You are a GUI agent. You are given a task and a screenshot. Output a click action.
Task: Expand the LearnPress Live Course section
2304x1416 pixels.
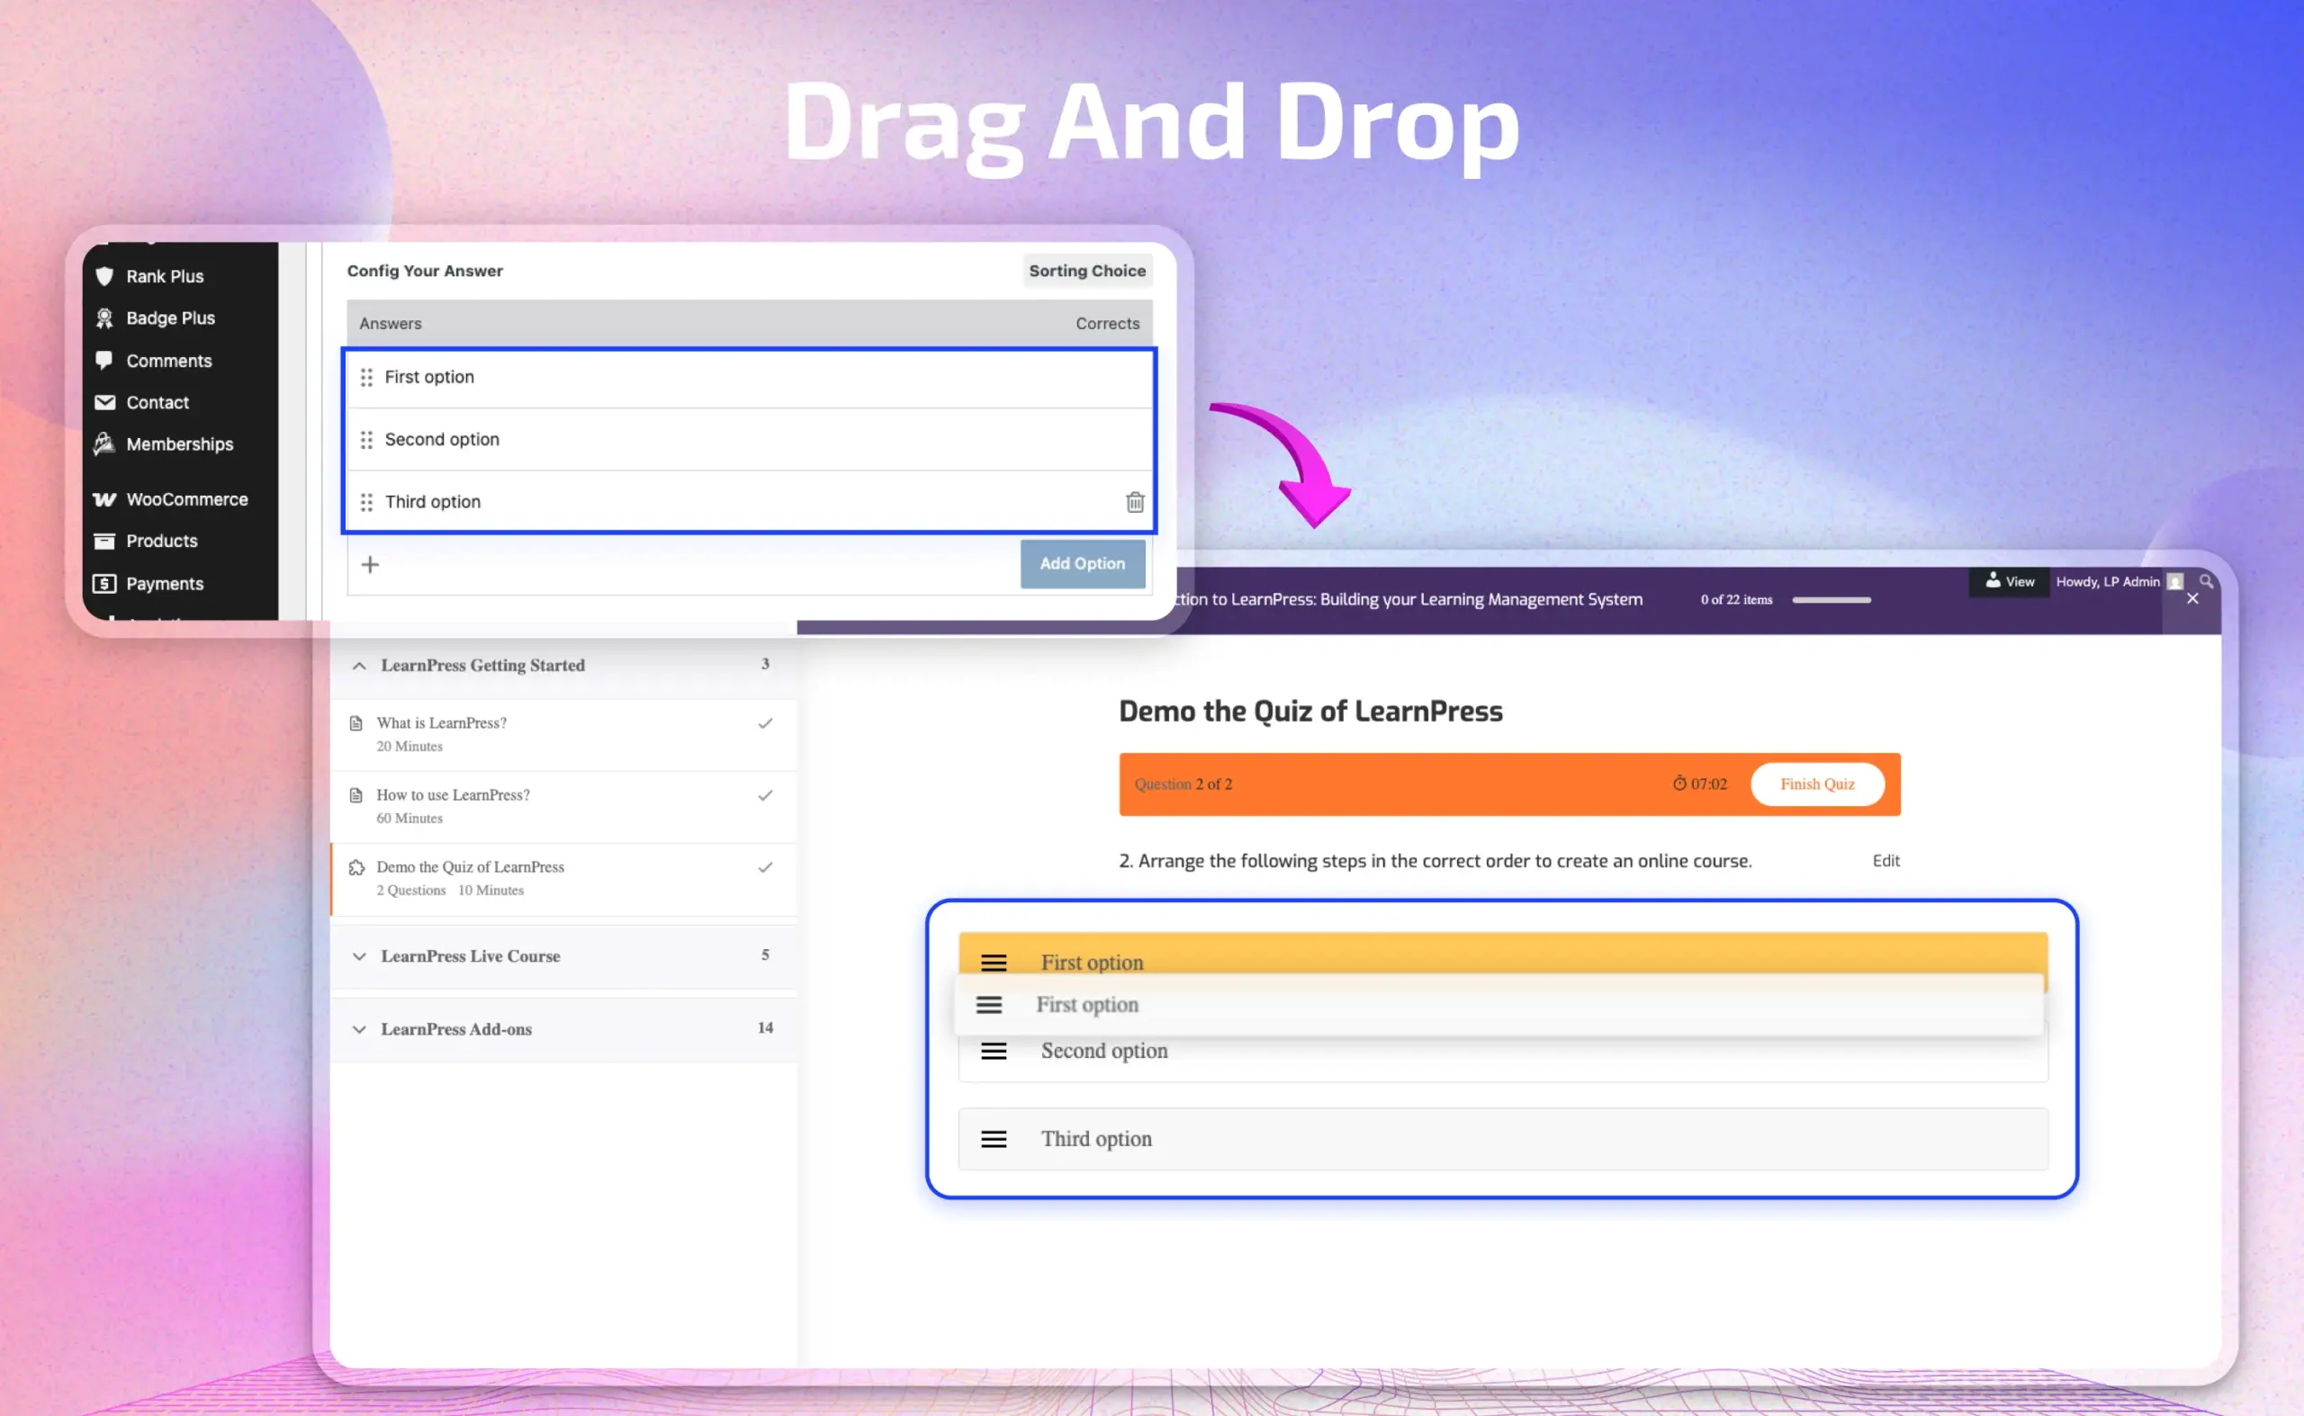359,956
